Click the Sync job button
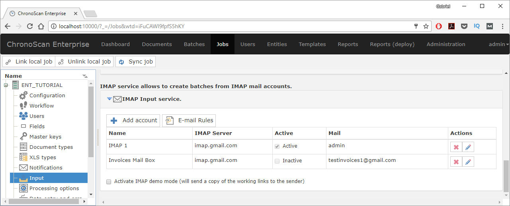 [135, 62]
